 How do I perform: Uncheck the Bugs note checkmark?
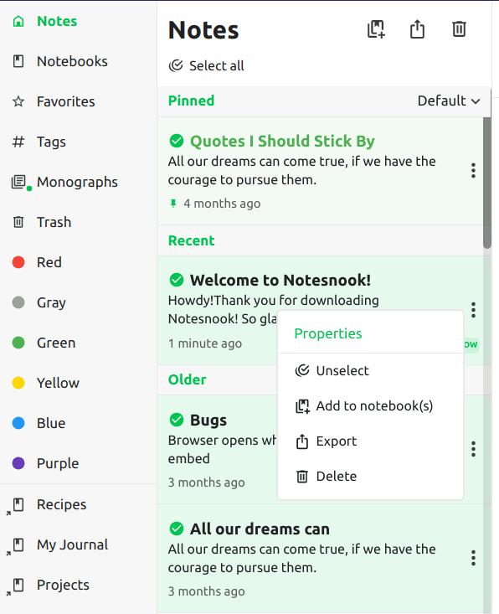[x=177, y=420]
